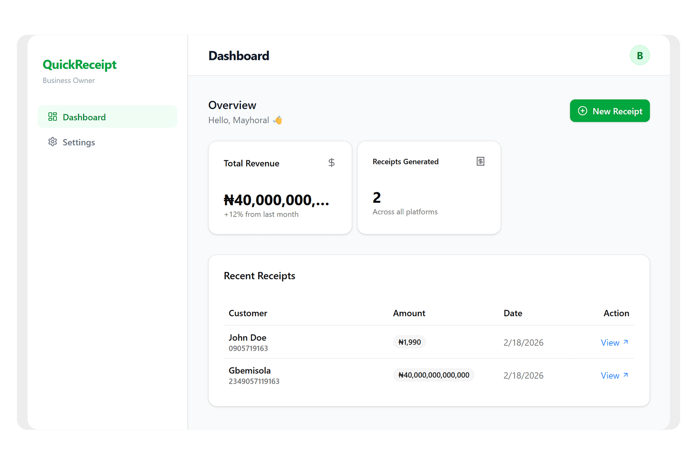Image resolution: width=697 pixels, height=461 pixels.
Task: Click the plus circle icon in New Receipt
Action: (x=582, y=111)
